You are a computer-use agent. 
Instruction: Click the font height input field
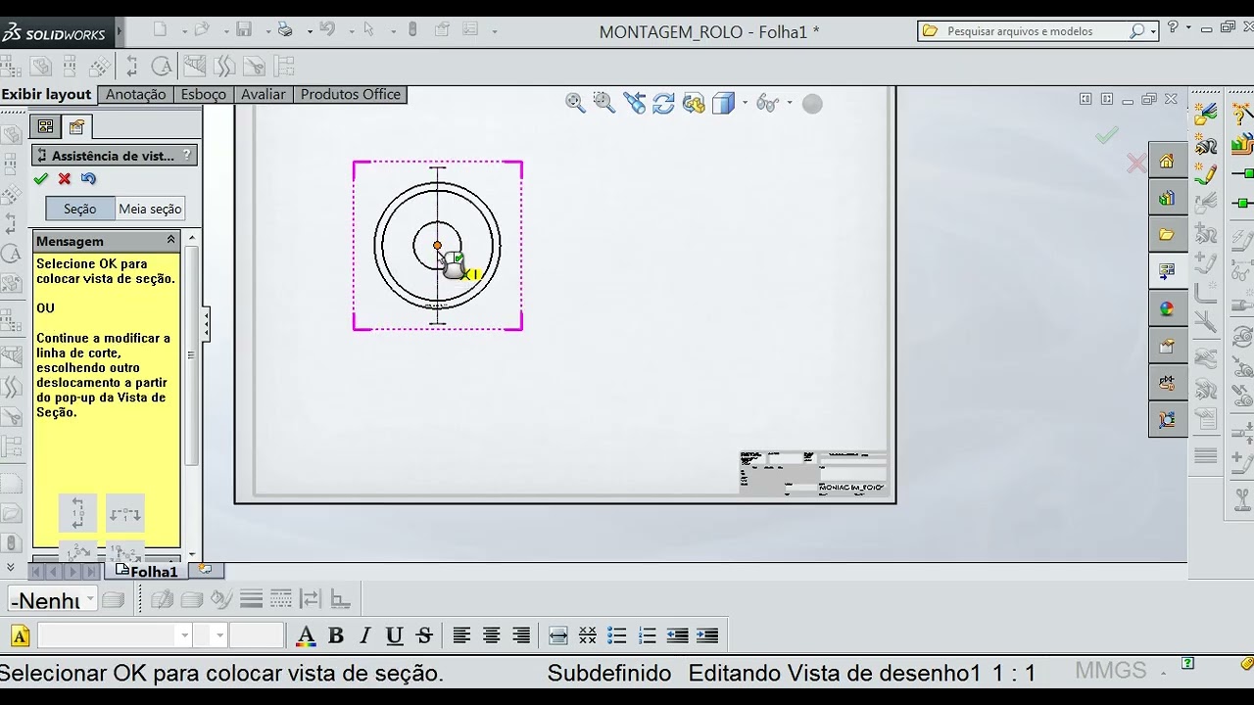(257, 636)
